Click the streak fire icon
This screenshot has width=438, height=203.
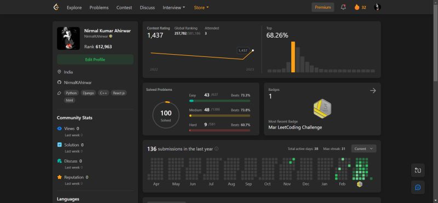click(357, 7)
